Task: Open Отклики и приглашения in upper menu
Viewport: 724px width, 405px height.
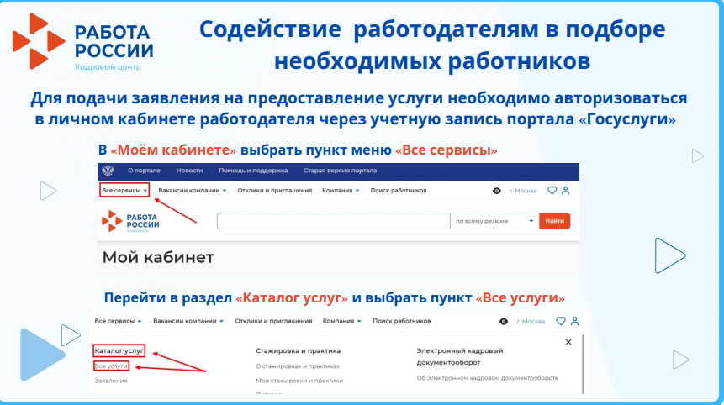Action: click(x=275, y=191)
